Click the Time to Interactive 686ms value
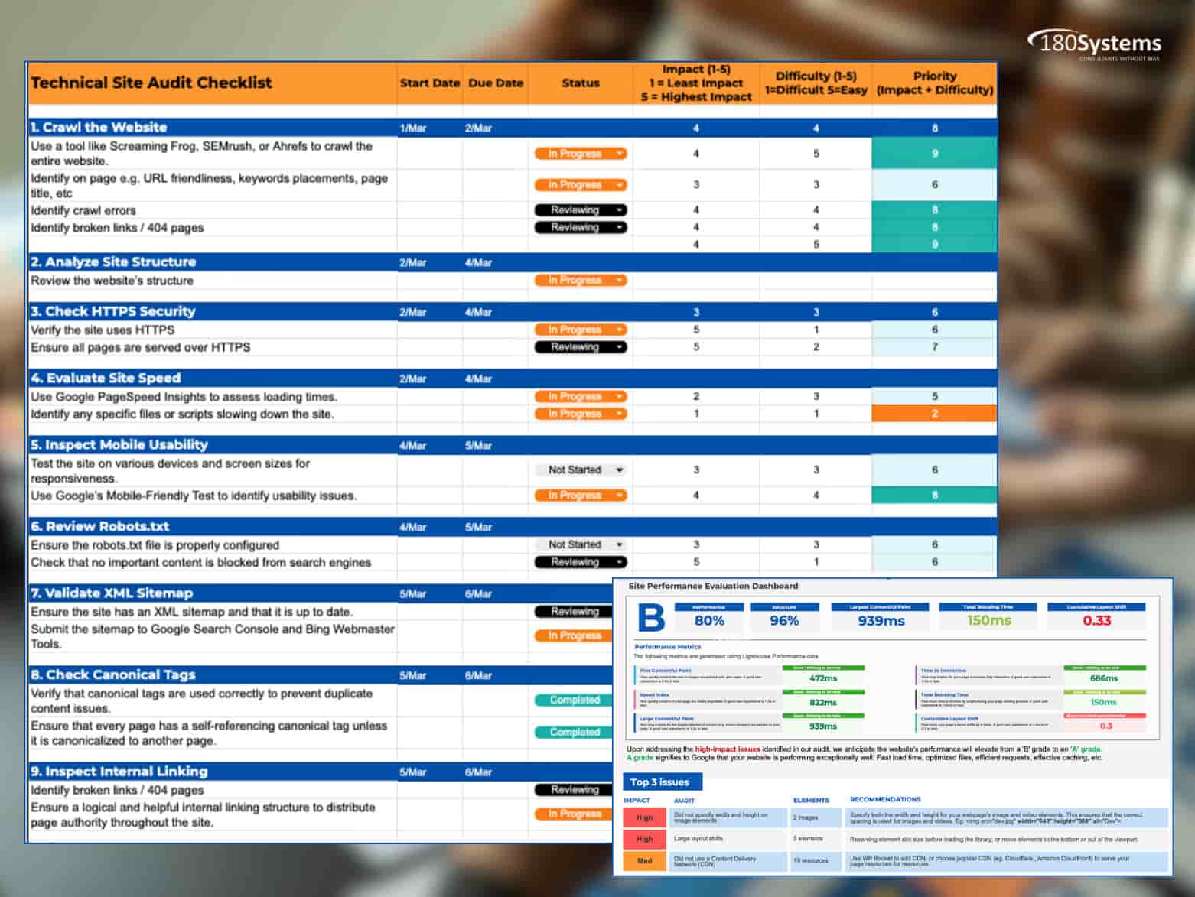The image size is (1195, 897). [1104, 678]
